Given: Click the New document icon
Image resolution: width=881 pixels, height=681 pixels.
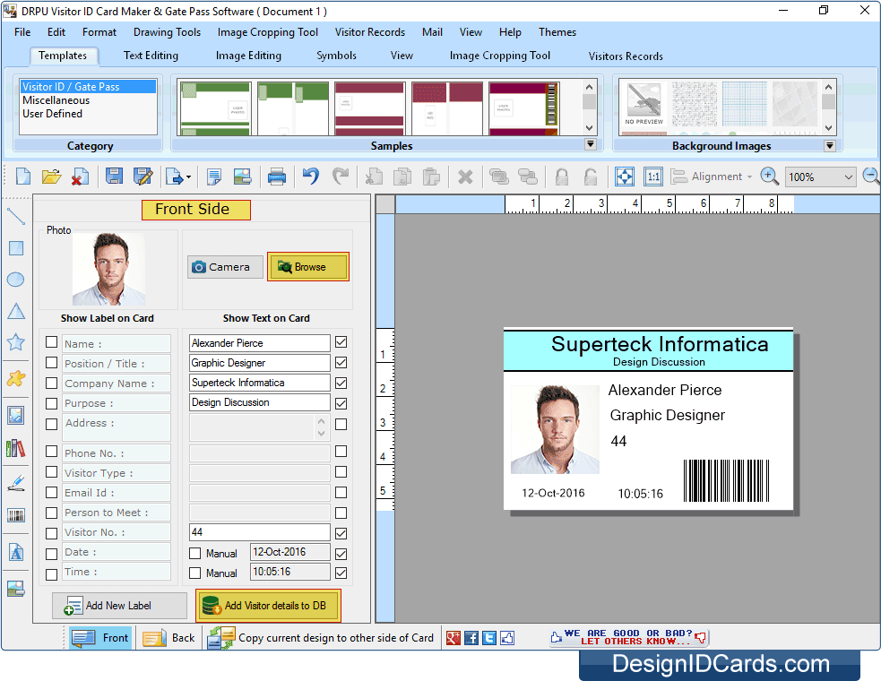Looking at the screenshot, I should tap(23, 177).
